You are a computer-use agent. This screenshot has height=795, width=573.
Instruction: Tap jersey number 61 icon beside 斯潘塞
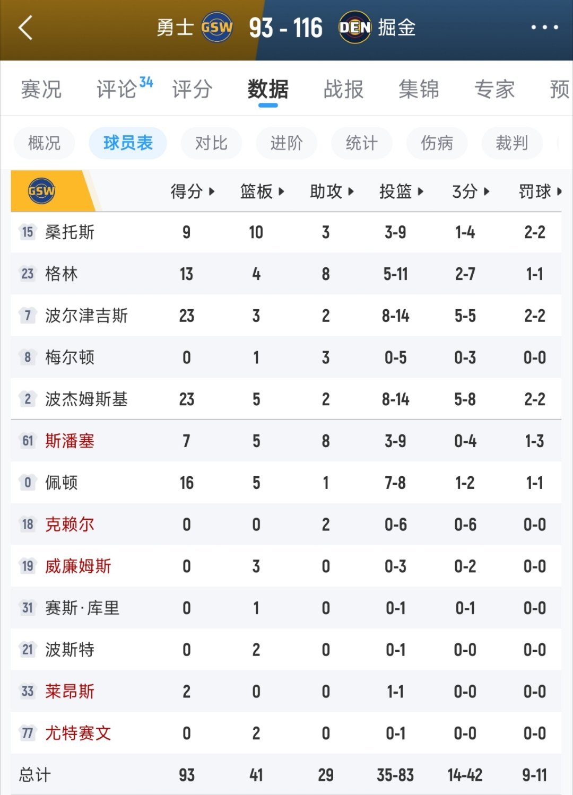point(28,441)
